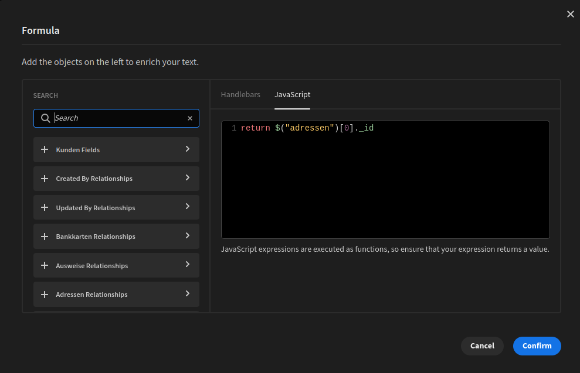580x373 pixels.
Task: Expand the Ausweise Relationships entry
Action: (x=188, y=265)
